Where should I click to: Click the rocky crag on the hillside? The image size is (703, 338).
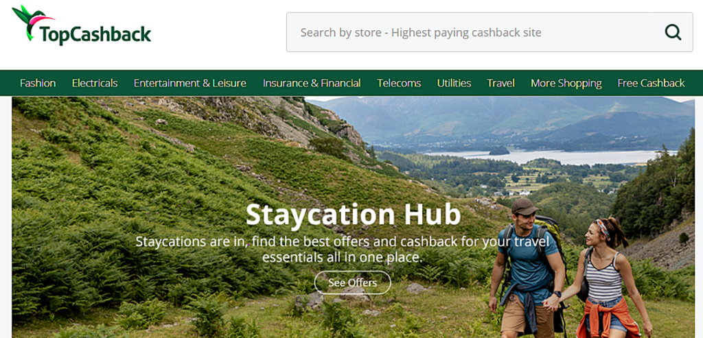point(278,120)
